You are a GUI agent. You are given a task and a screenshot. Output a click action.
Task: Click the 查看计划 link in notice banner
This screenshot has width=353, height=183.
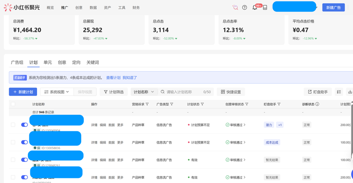(x=113, y=78)
